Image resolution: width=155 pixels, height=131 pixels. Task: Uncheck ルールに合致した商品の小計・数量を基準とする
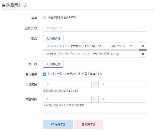(45, 74)
